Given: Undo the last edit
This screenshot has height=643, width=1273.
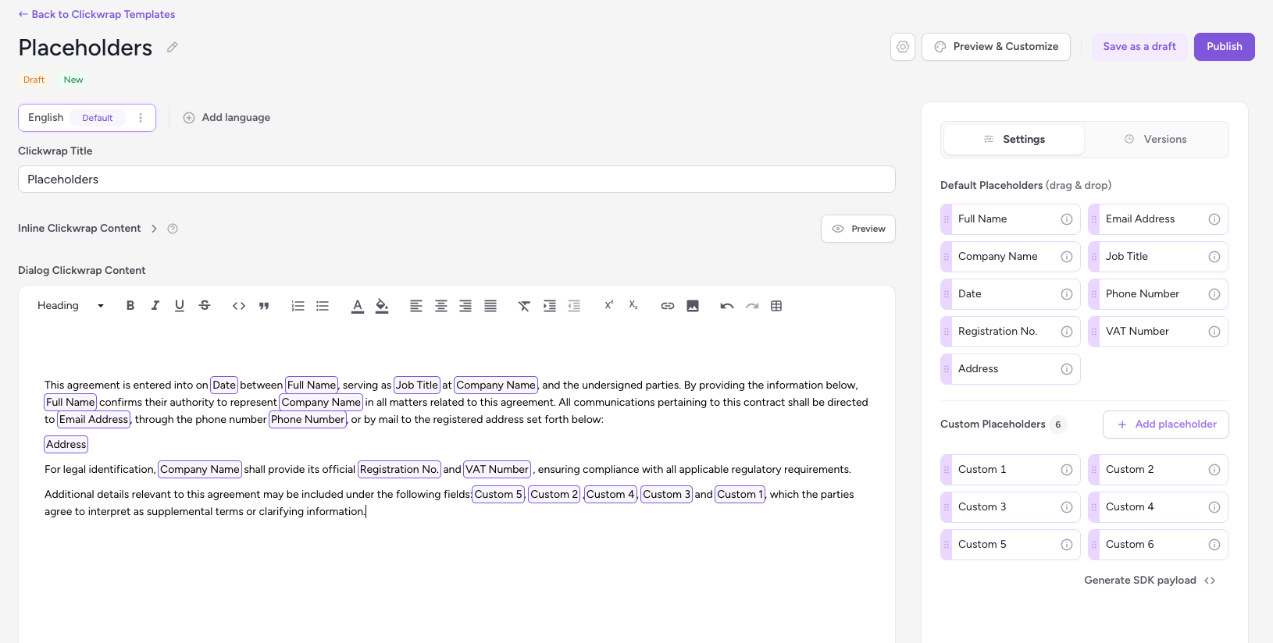Looking at the screenshot, I should [x=727, y=306].
